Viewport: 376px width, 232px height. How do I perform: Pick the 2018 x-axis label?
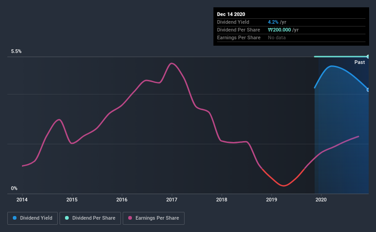222,200
